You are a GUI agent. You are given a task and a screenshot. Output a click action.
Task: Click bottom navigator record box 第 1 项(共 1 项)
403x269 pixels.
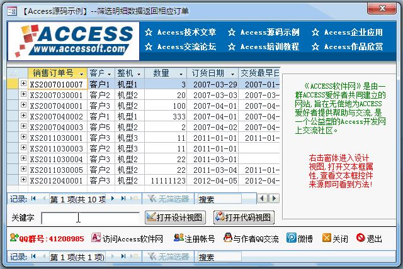click(77, 257)
